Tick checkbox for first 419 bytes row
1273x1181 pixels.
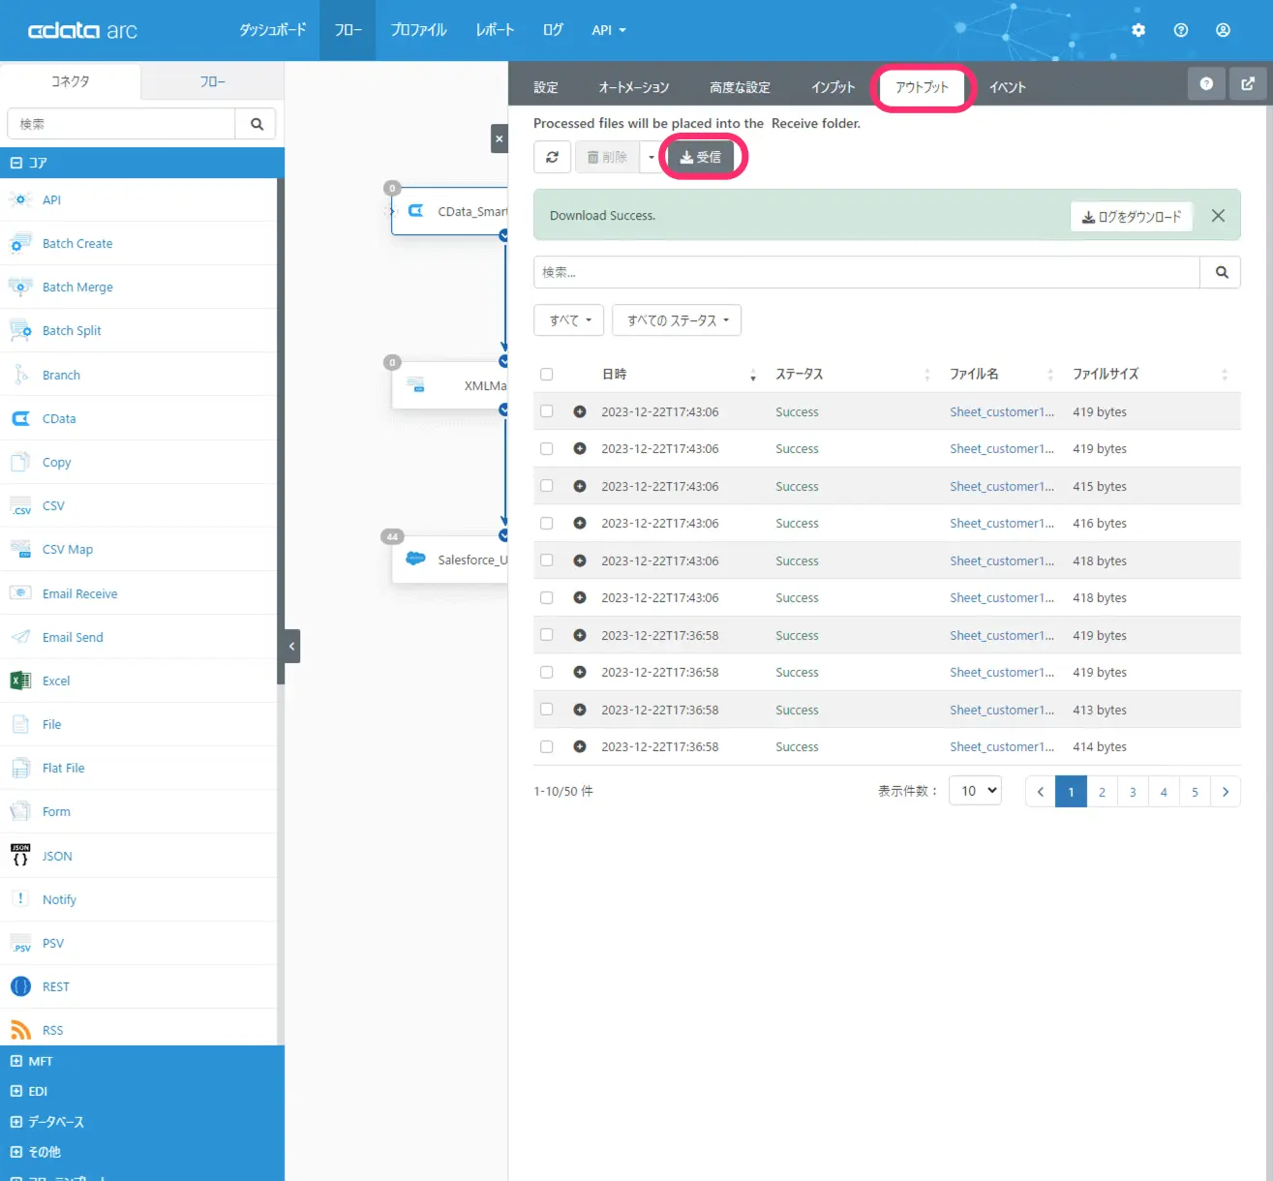[547, 411]
